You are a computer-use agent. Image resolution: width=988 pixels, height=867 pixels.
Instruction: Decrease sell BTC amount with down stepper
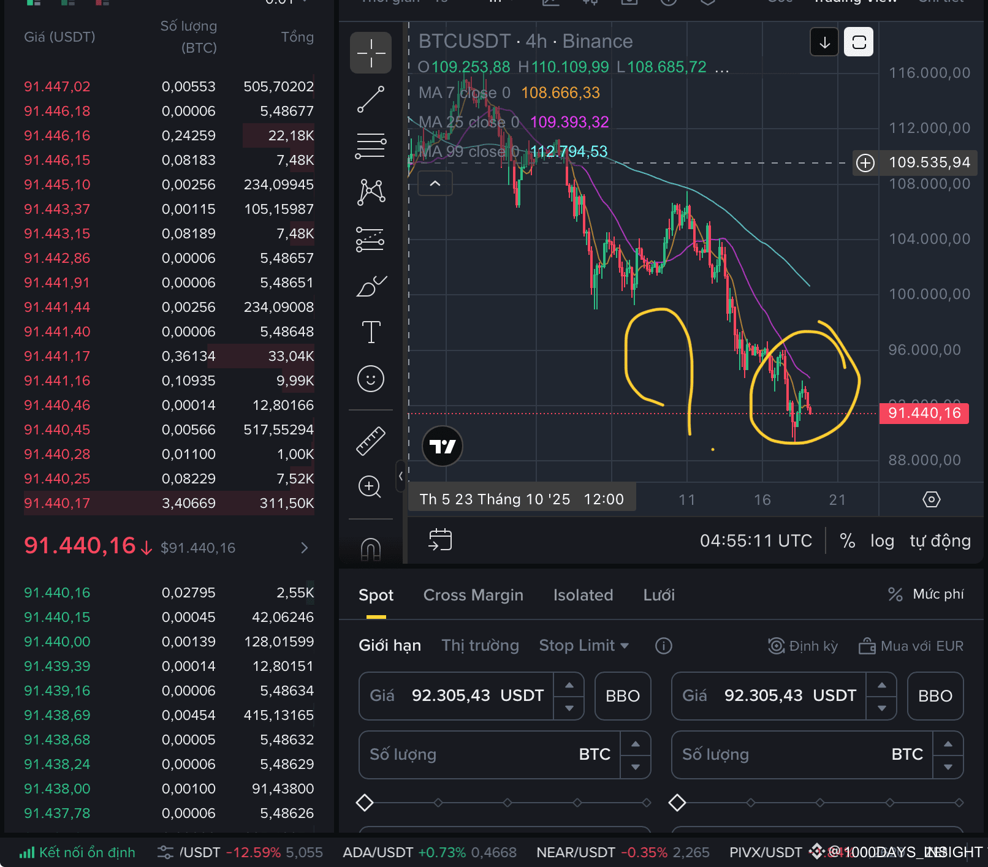click(948, 767)
